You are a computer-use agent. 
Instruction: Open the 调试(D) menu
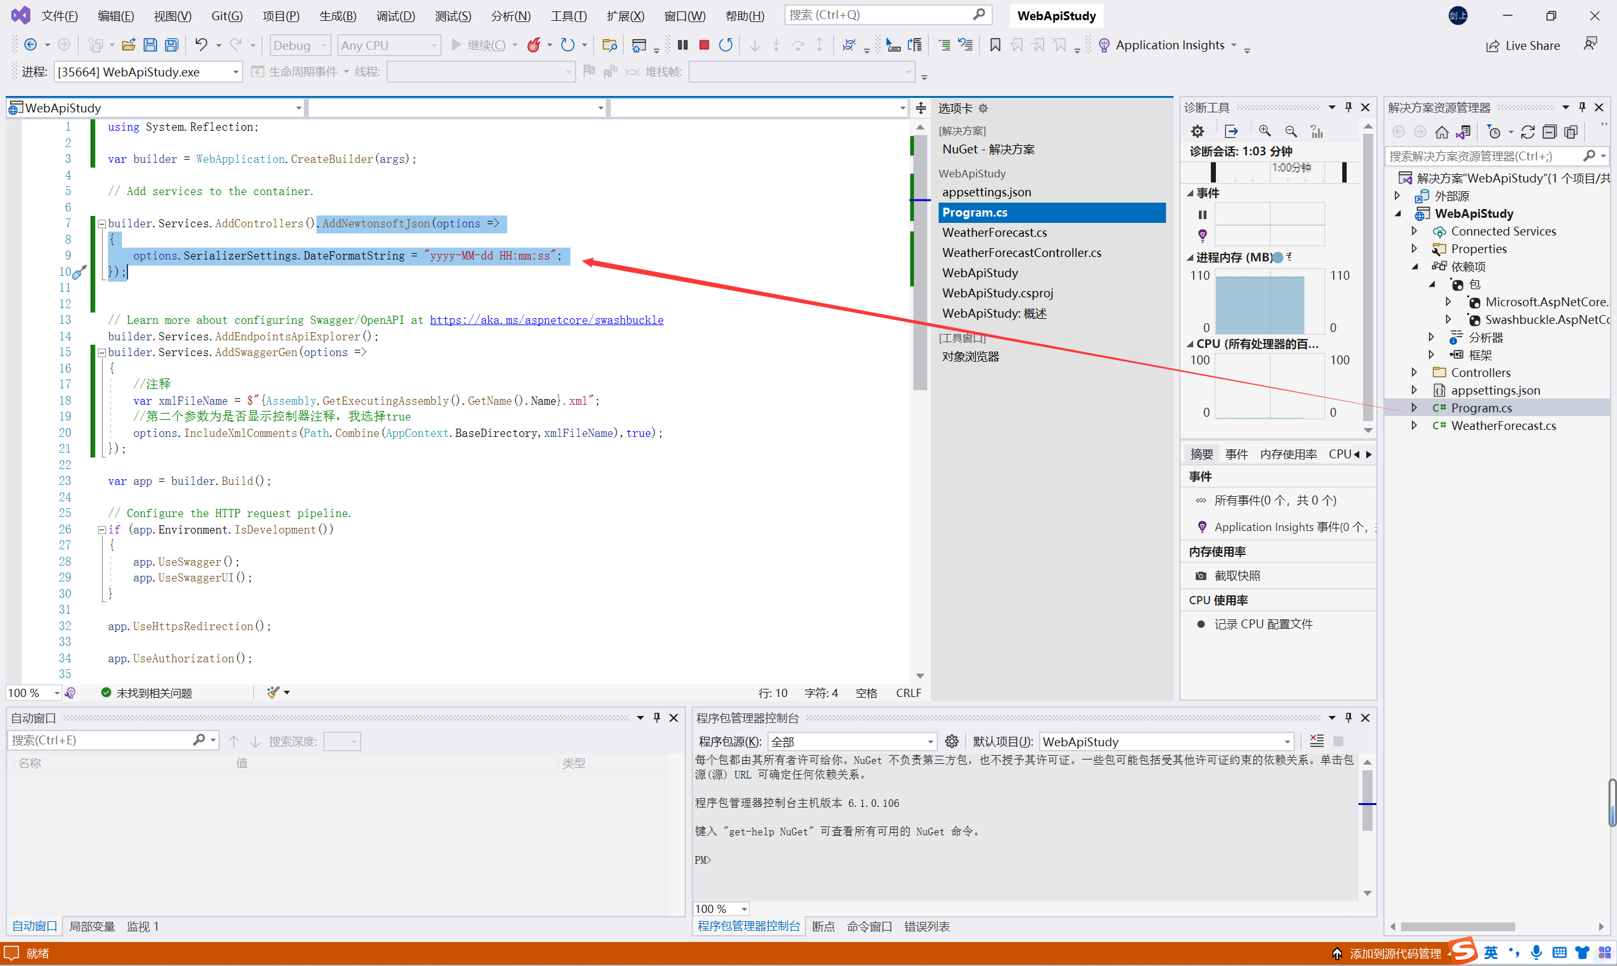point(395,16)
